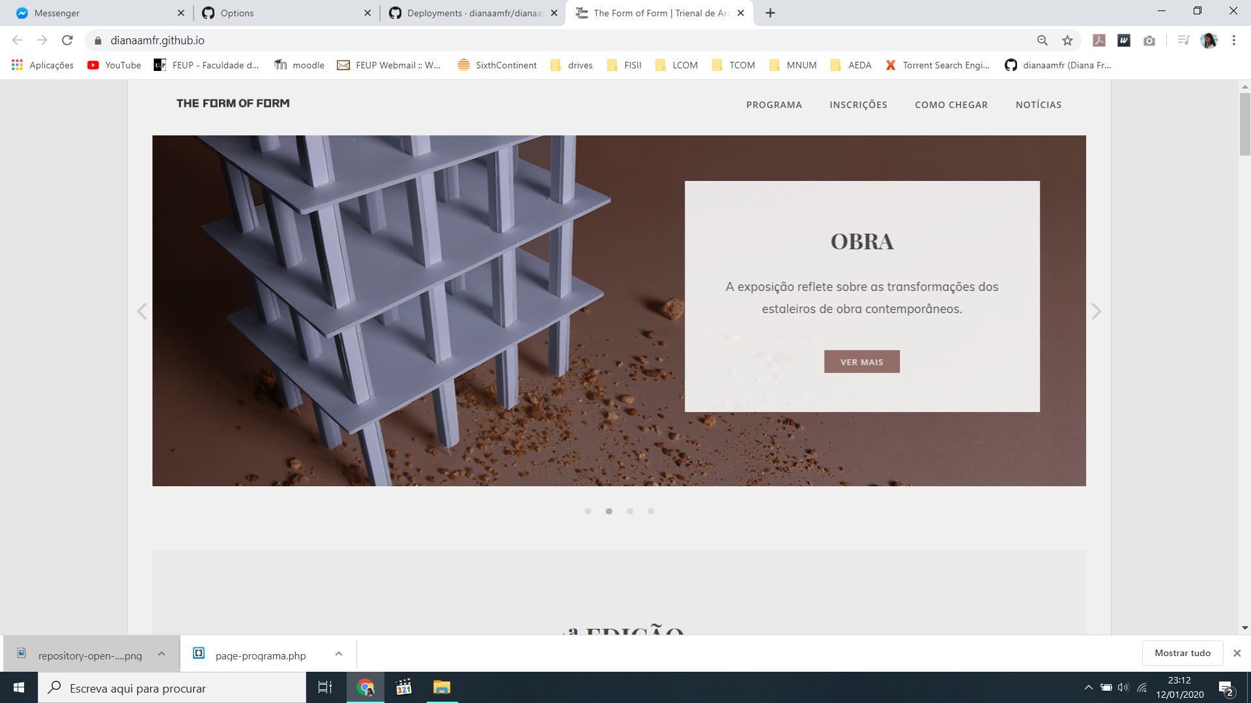The image size is (1251, 703).
Task: Click the VER MAIS button
Action: pyautogui.click(x=861, y=361)
